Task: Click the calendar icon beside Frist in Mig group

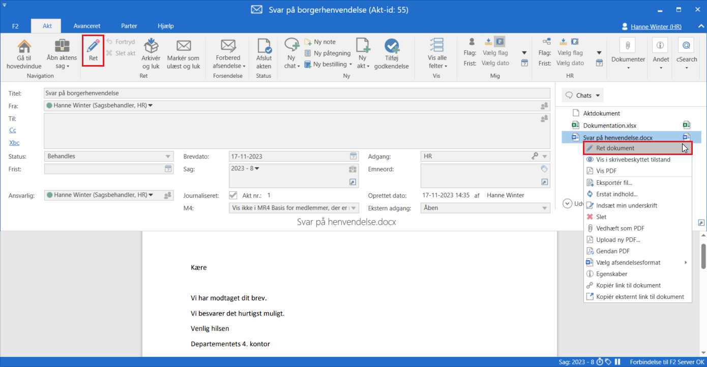Action: (524, 64)
